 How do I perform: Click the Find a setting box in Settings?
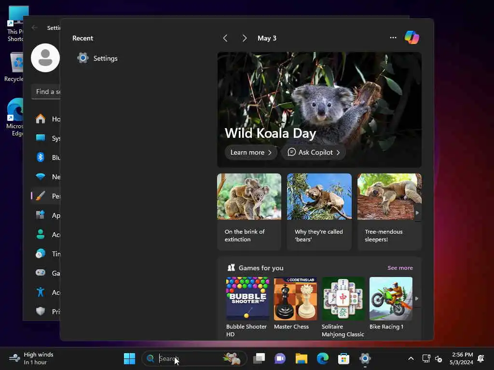46,92
